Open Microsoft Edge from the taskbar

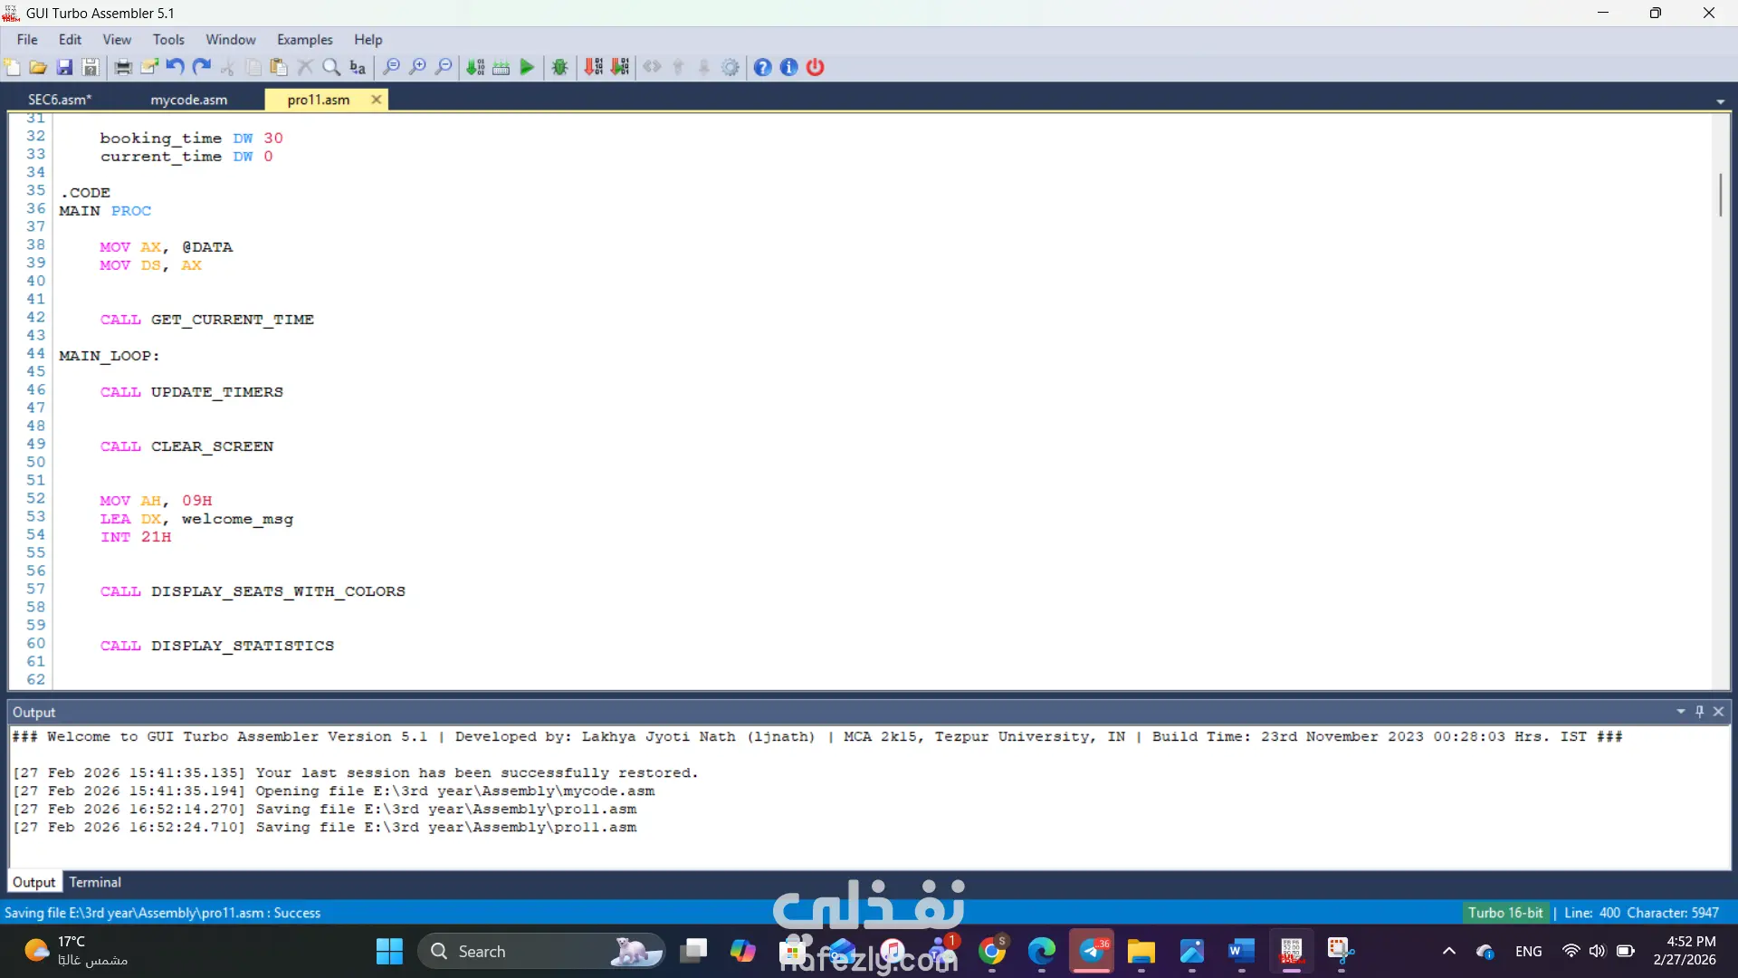(1042, 951)
